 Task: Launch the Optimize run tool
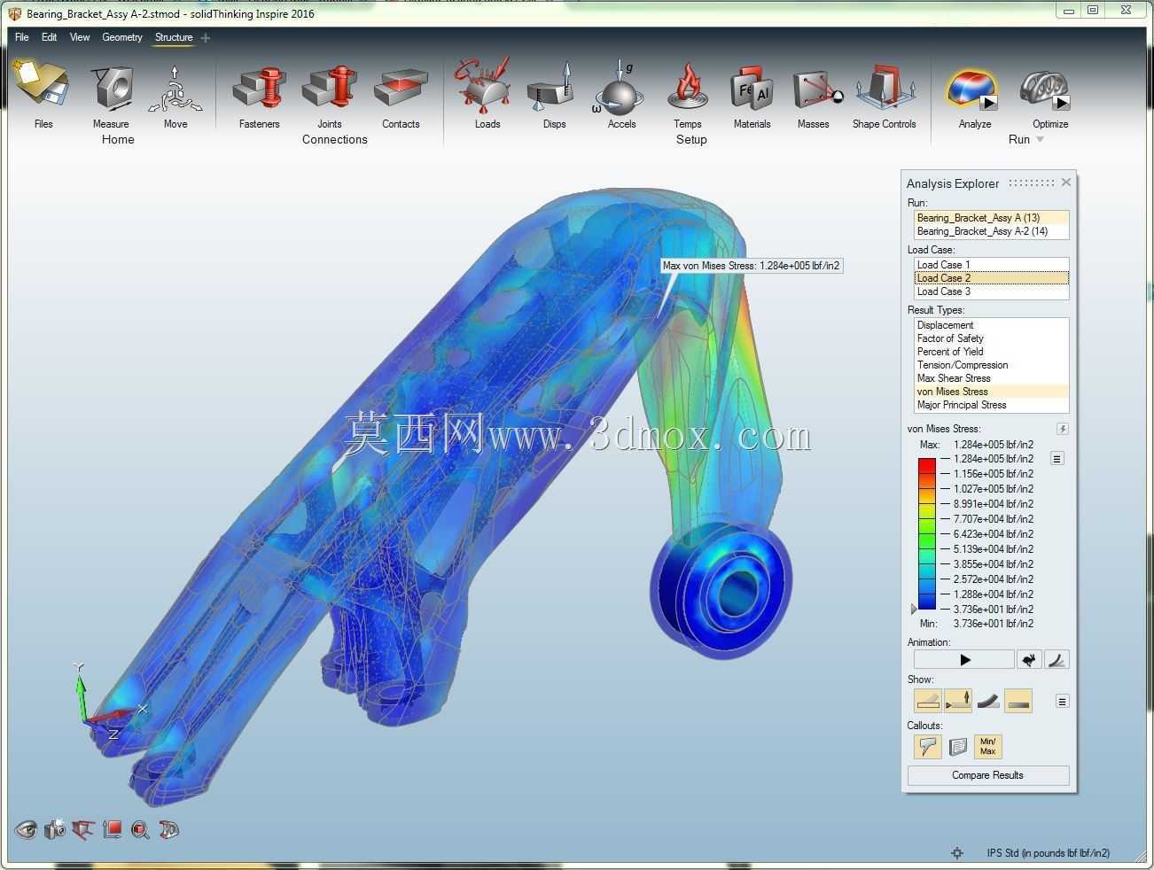[1047, 90]
